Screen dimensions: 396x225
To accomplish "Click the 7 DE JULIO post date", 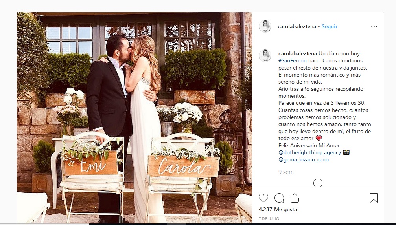I will 269,218.
